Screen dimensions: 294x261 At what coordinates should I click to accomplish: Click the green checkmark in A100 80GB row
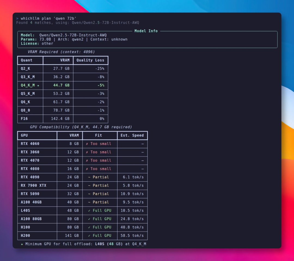pos(89,219)
